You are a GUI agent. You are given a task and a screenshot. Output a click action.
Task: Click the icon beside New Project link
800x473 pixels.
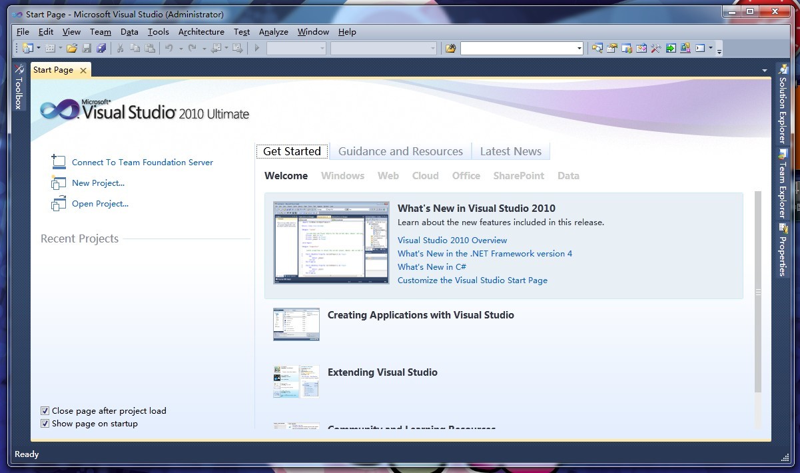(59, 183)
